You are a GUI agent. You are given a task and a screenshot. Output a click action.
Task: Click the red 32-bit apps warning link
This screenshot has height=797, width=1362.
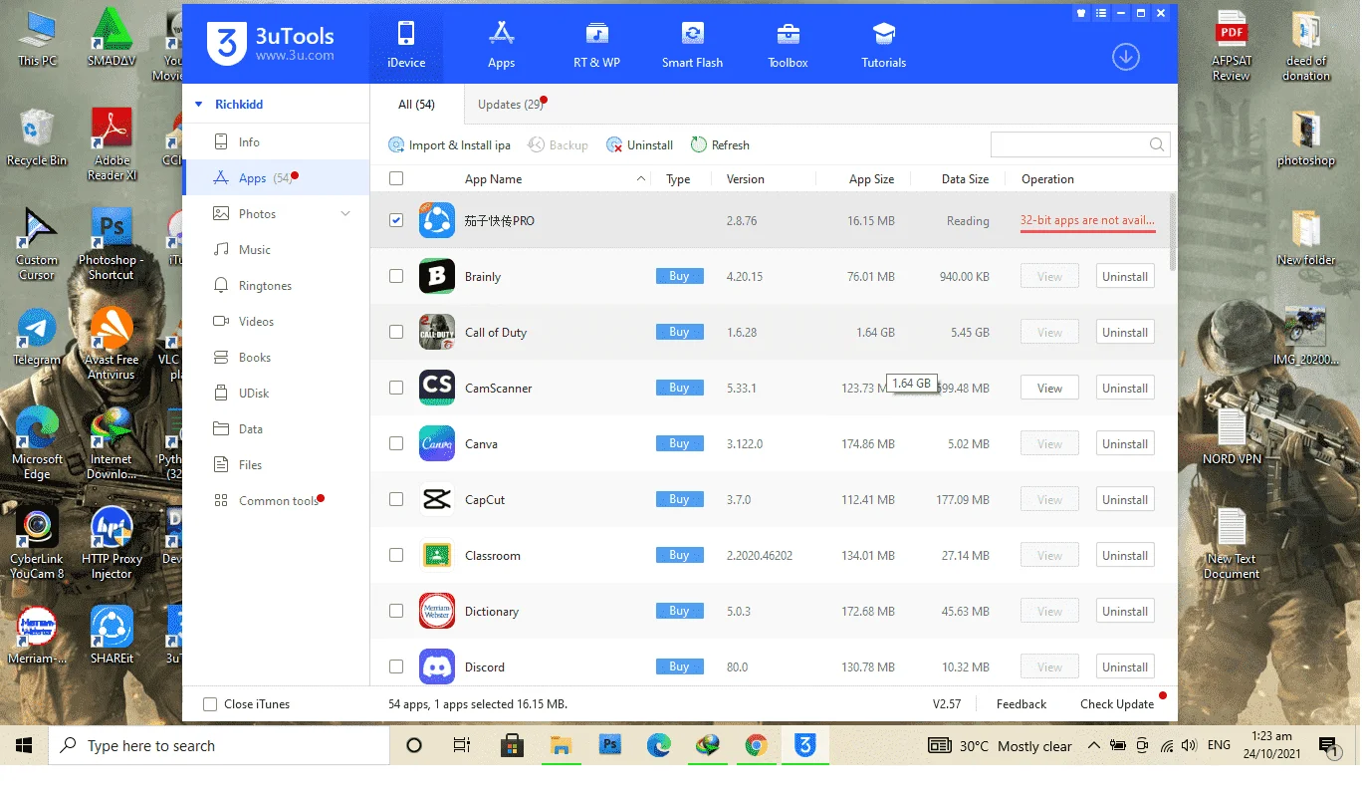1087,220
